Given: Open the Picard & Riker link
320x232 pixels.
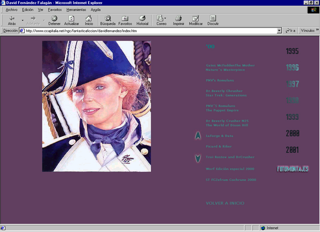Looking at the screenshot, I should [218, 147].
